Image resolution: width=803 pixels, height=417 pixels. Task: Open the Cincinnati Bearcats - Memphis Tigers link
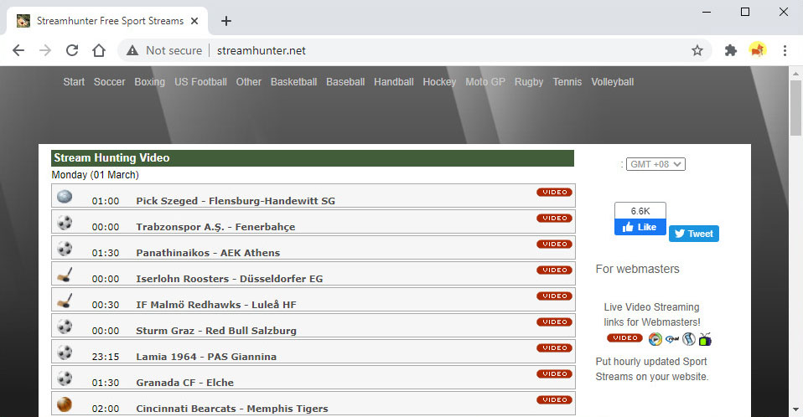232,409
